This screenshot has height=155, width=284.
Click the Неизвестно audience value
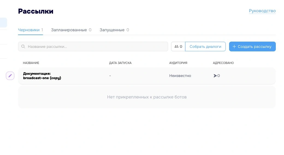coord(180,76)
